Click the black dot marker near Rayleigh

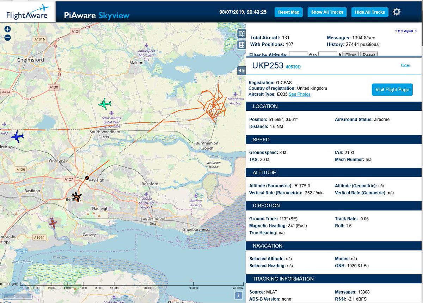click(x=87, y=178)
